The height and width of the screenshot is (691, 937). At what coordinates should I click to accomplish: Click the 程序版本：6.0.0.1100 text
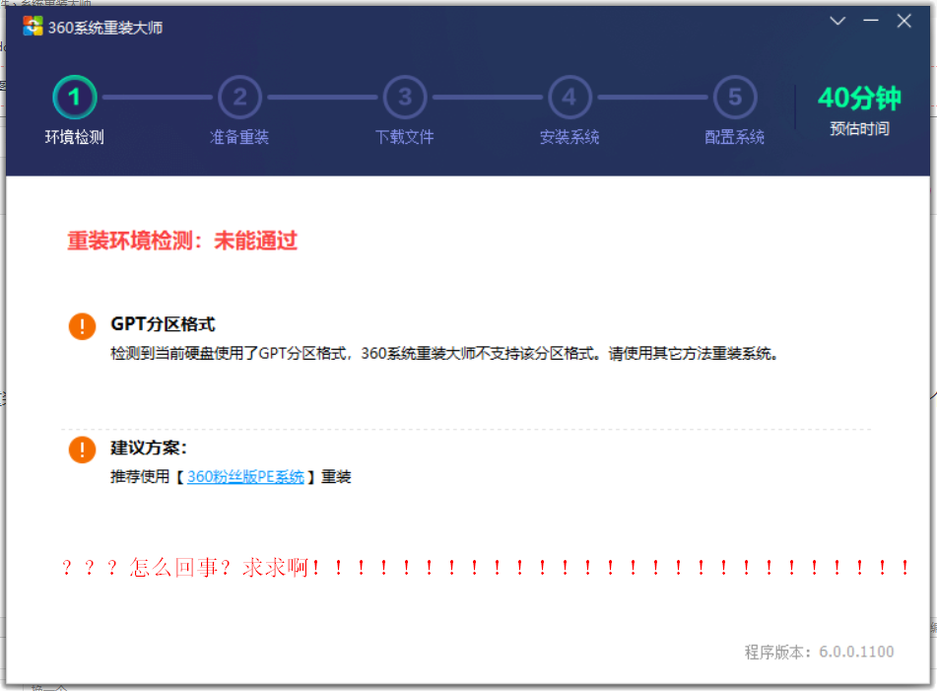click(820, 652)
